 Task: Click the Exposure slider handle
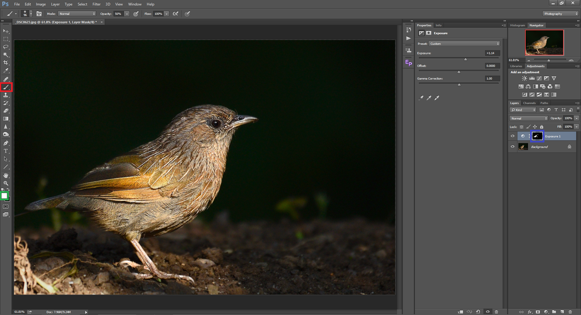pos(466,59)
